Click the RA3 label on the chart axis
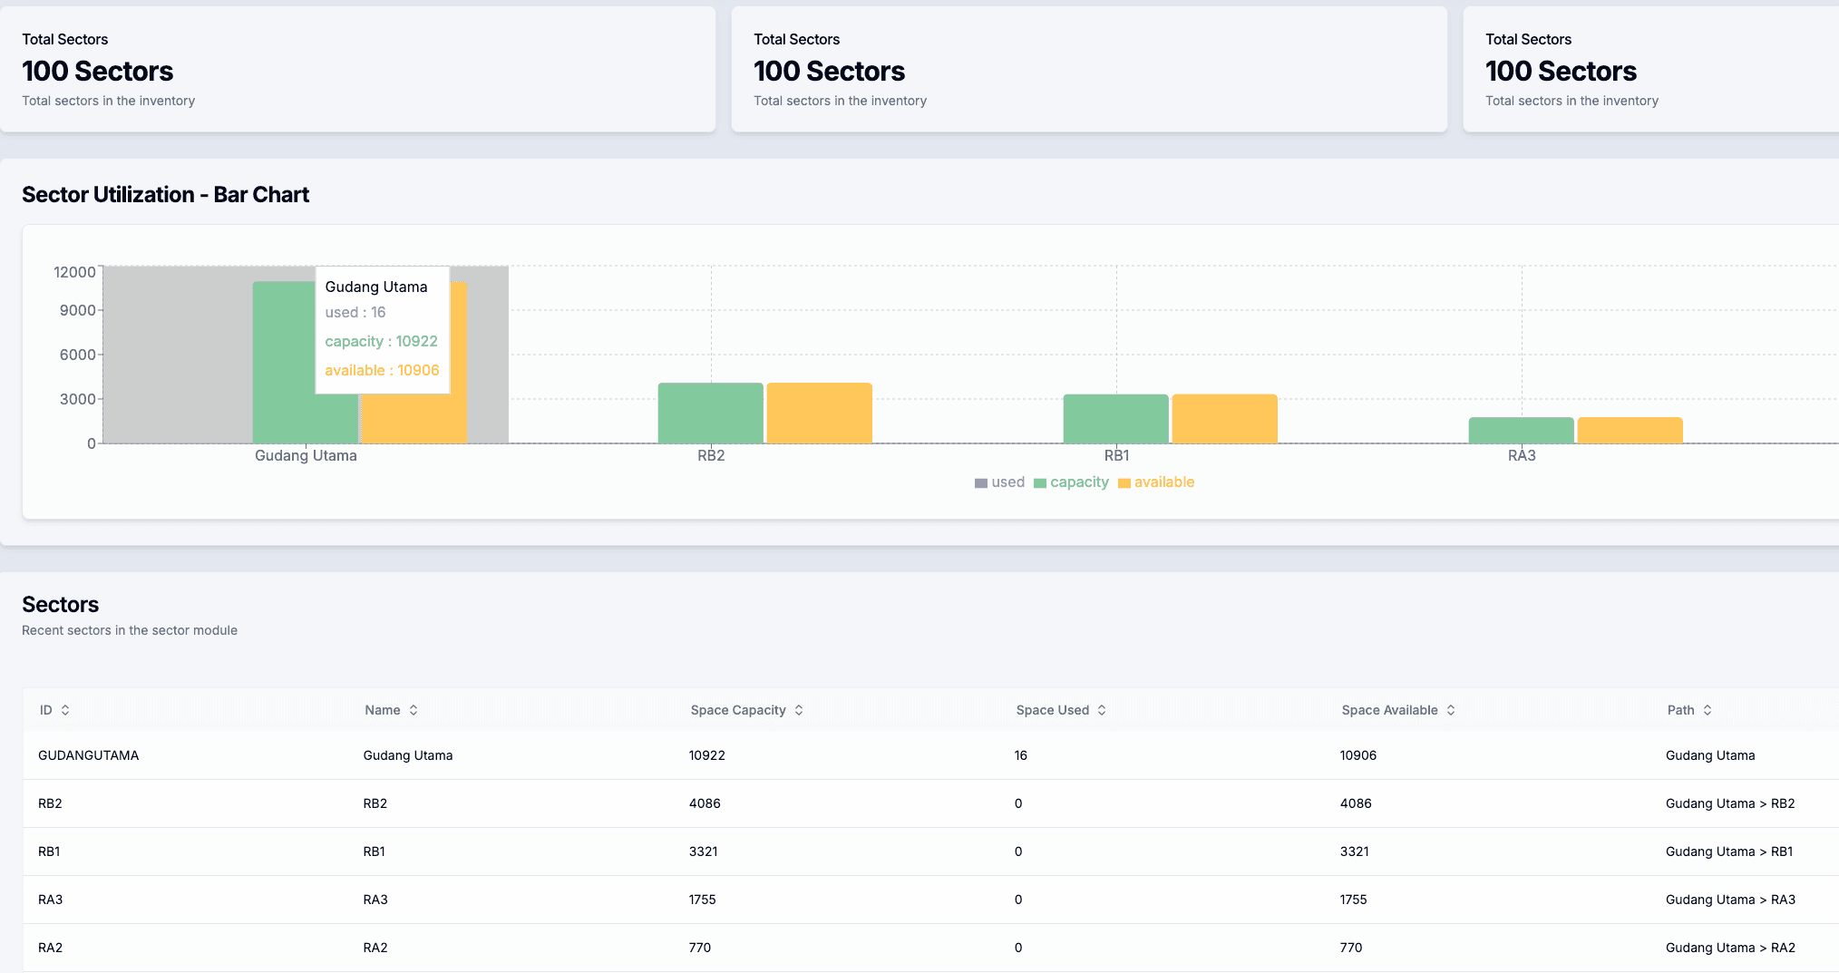This screenshot has width=1839, height=973. (1521, 456)
